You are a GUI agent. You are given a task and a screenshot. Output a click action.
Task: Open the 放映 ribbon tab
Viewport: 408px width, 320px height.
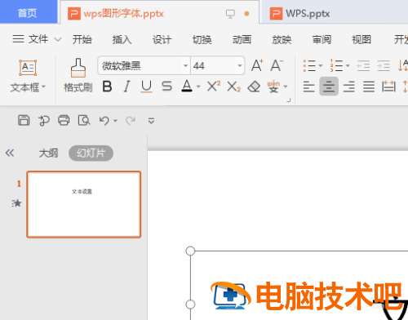pos(282,40)
